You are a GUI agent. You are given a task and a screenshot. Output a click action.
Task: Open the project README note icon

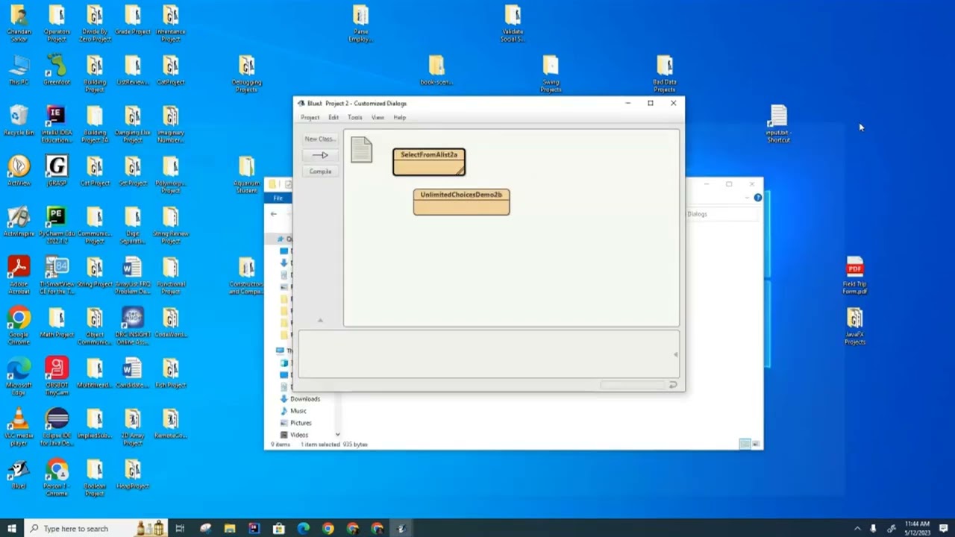[361, 149]
